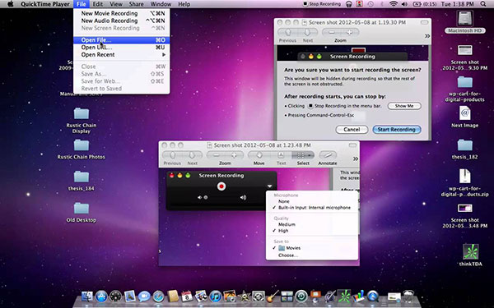Image resolution: width=494 pixels, height=308 pixels.
Task: Click Previous in the 1.19.30 PM Preview window
Action: click(288, 32)
